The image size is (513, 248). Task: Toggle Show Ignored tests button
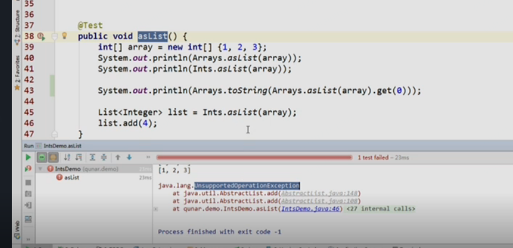pos(52,157)
